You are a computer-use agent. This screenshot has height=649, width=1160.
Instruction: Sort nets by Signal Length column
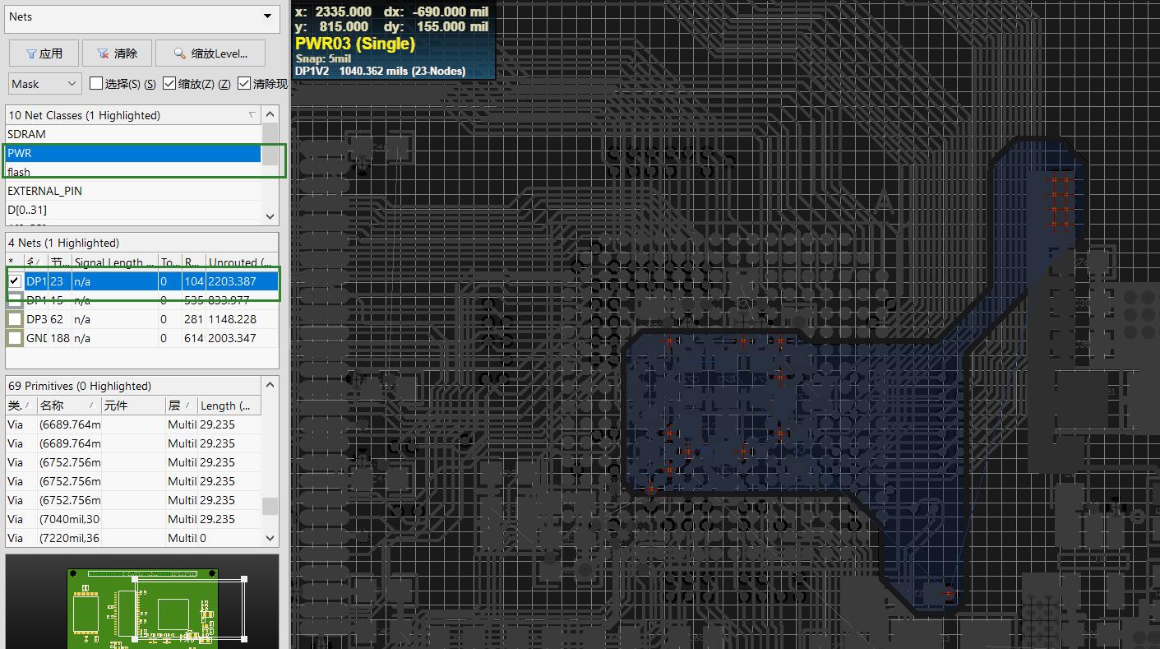tap(114, 262)
